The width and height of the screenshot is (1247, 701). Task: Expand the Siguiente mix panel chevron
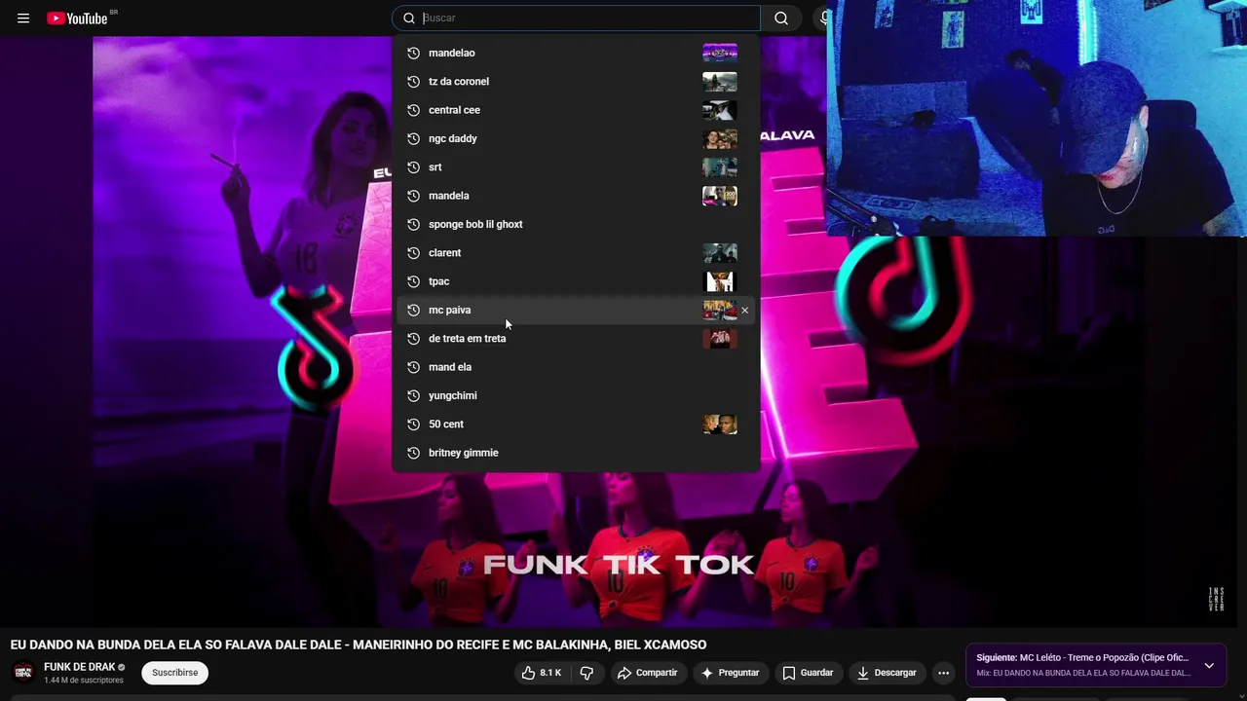(x=1209, y=666)
